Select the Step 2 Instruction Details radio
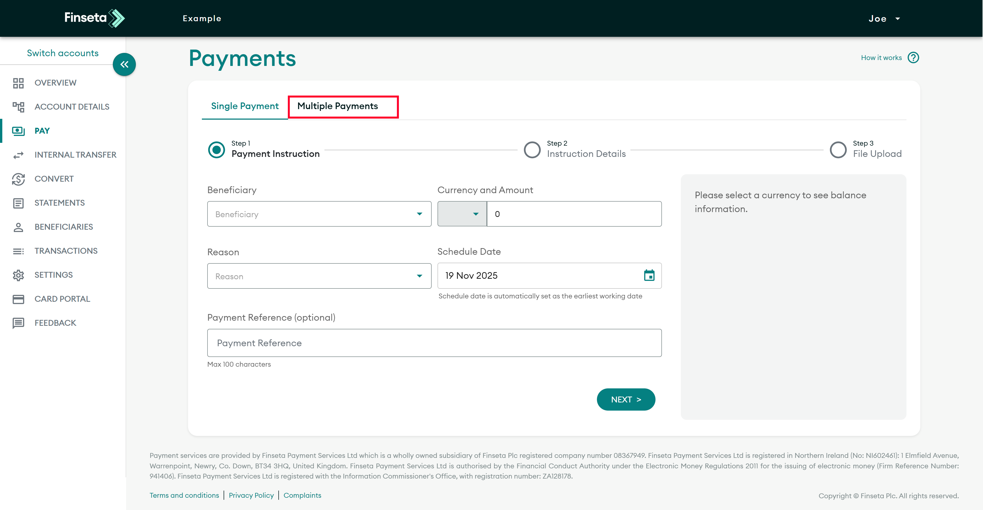Viewport: 983px width, 510px height. pos(532,149)
